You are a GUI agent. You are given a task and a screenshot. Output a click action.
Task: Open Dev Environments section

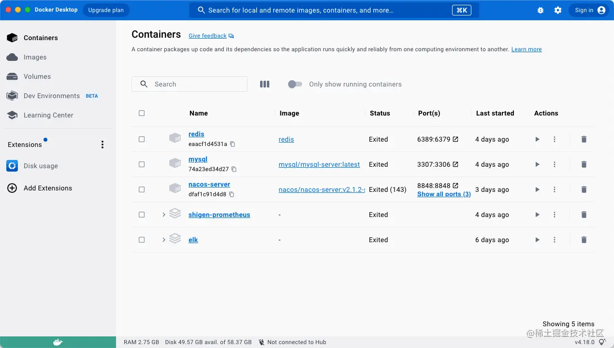click(x=58, y=96)
